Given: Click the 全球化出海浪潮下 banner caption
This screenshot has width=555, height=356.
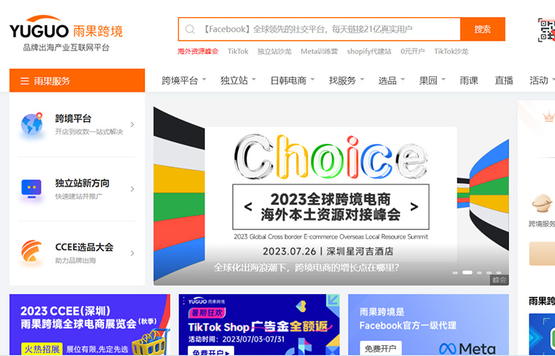Looking at the screenshot, I should pos(306,268).
